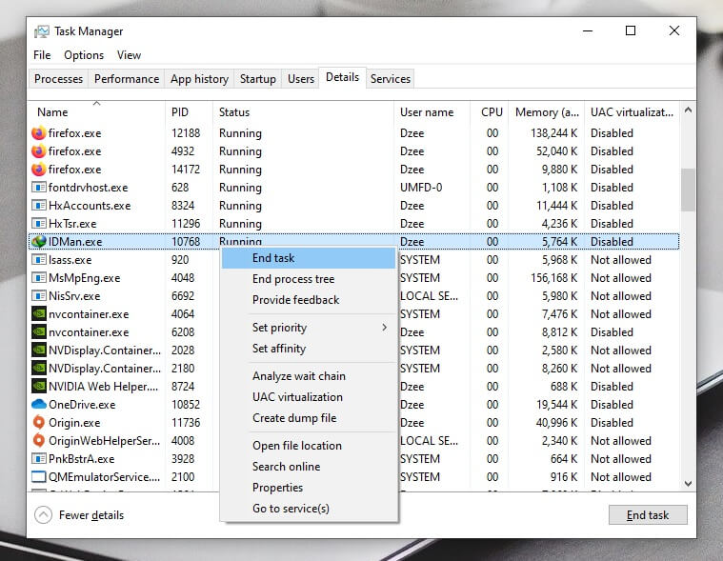
Task: Choose End task in the context menu
Action: (309, 258)
